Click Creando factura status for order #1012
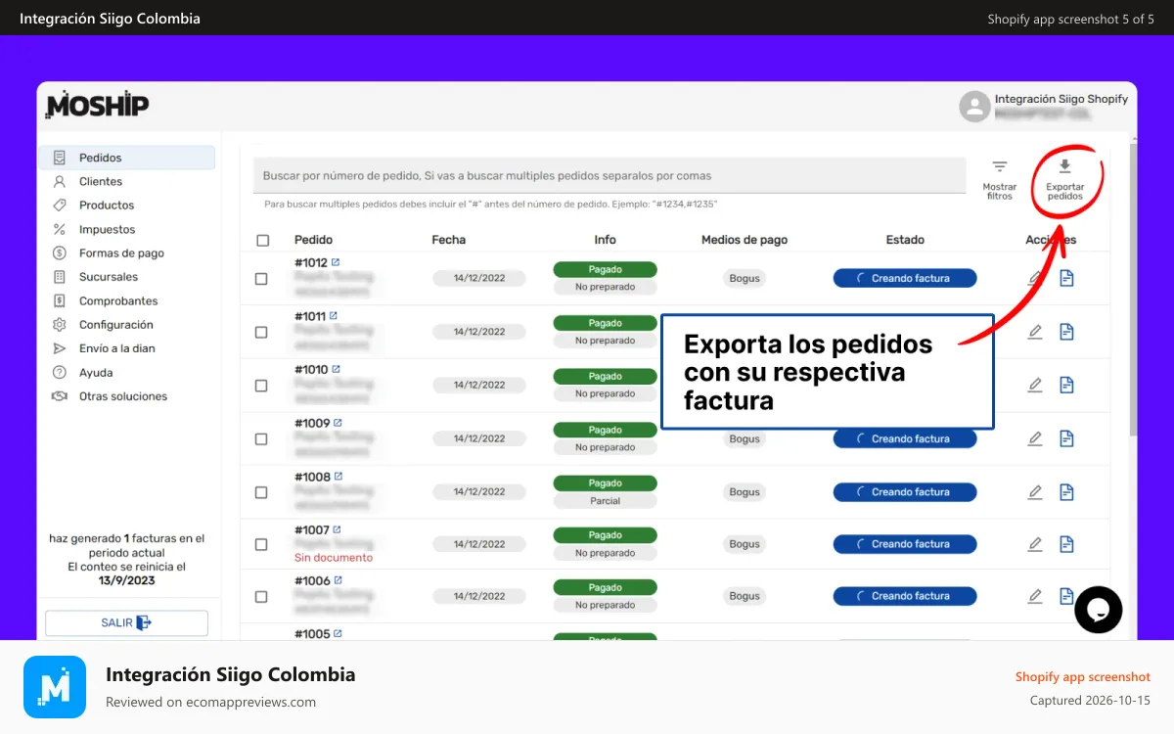 tap(905, 279)
